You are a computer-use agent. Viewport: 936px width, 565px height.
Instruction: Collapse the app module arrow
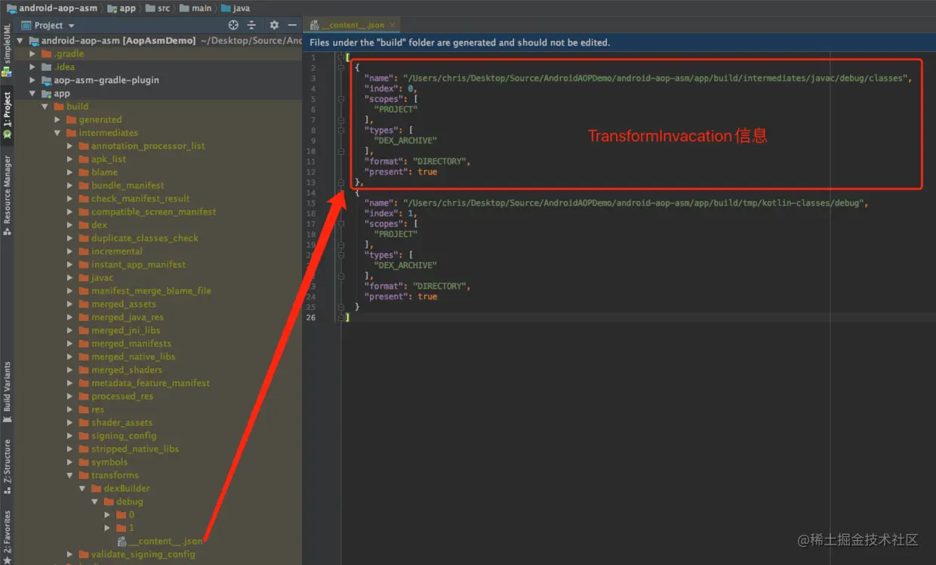[x=32, y=94]
